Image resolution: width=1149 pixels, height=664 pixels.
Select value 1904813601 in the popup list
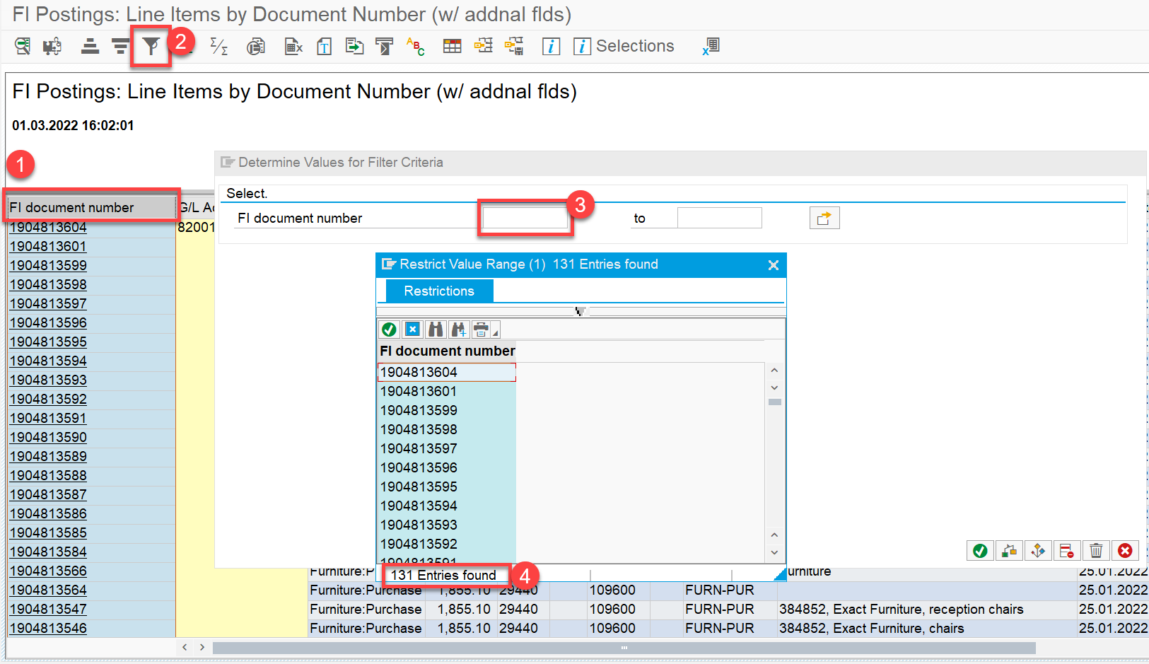(446, 391)
